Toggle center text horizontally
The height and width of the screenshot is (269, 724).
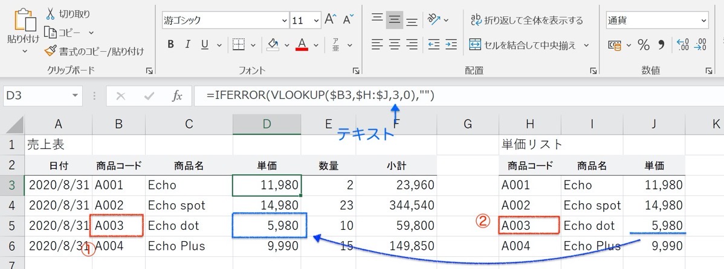point(394,45)
